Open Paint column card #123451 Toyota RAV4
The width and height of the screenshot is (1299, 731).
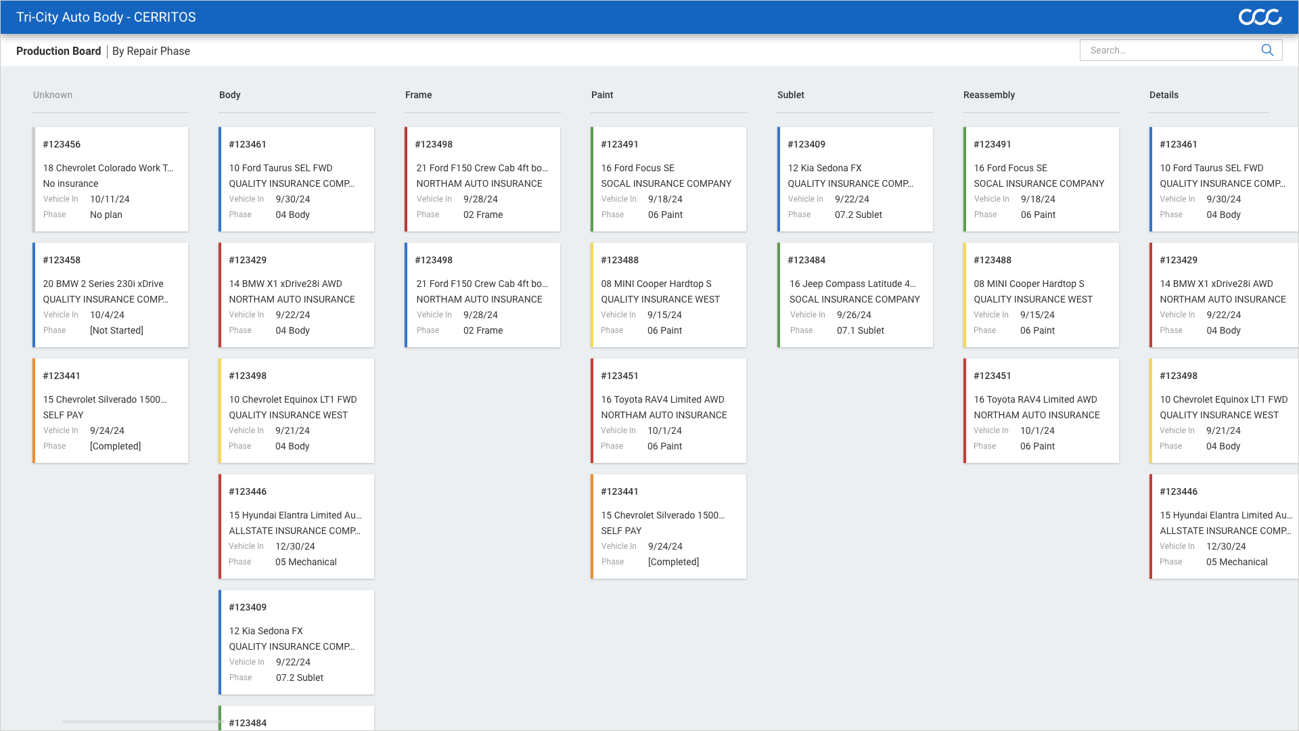668,411
